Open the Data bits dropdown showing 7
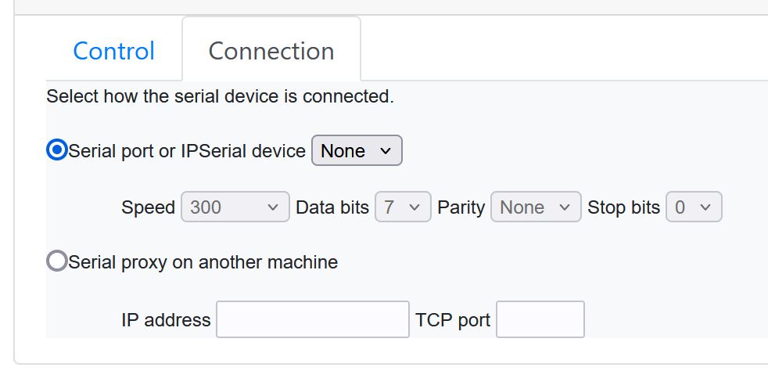 [403, 207]
